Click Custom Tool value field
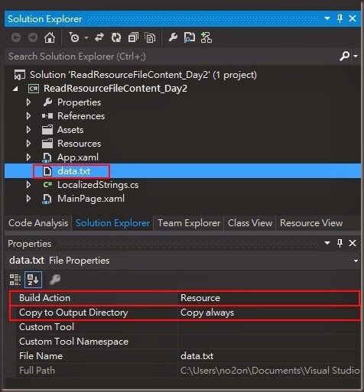Screen dimensions: 364x392 pos(269,327)
